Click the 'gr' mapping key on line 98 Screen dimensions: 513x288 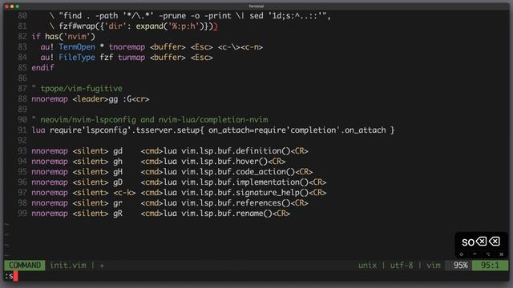118,202
